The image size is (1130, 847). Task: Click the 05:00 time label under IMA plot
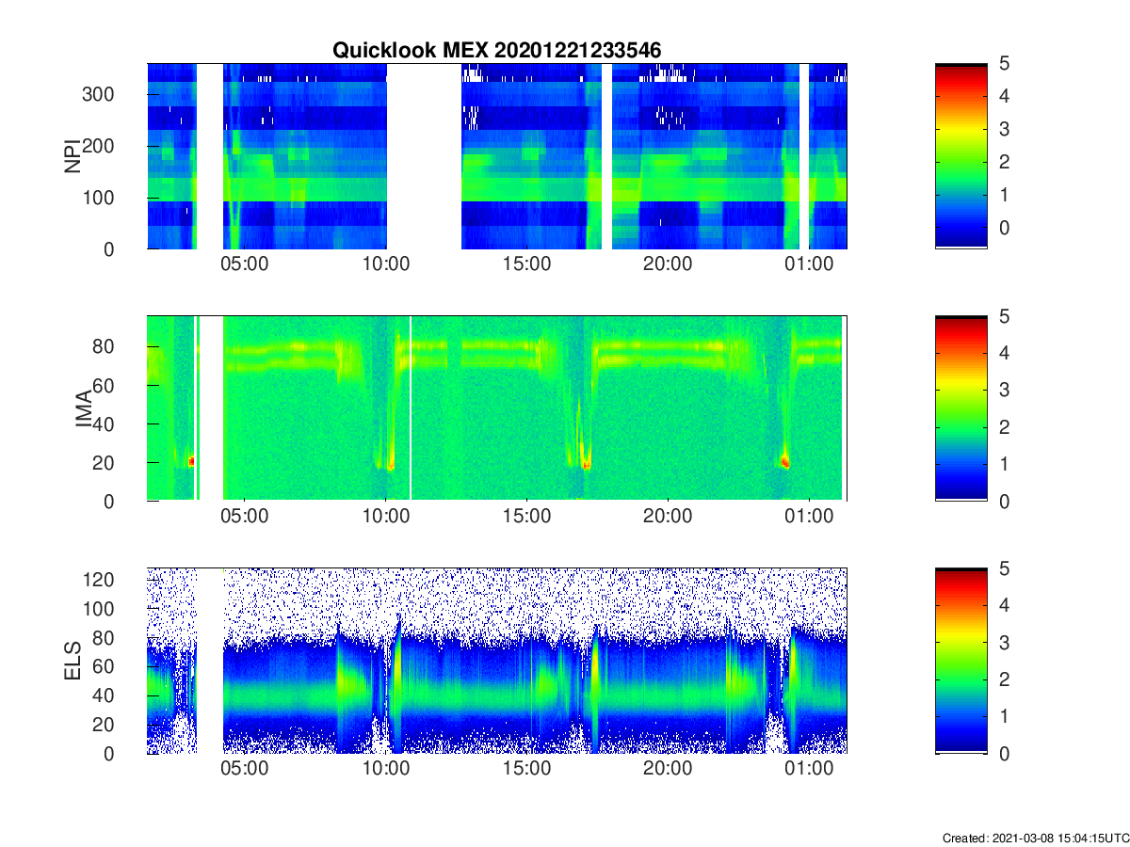pos(245,517)
